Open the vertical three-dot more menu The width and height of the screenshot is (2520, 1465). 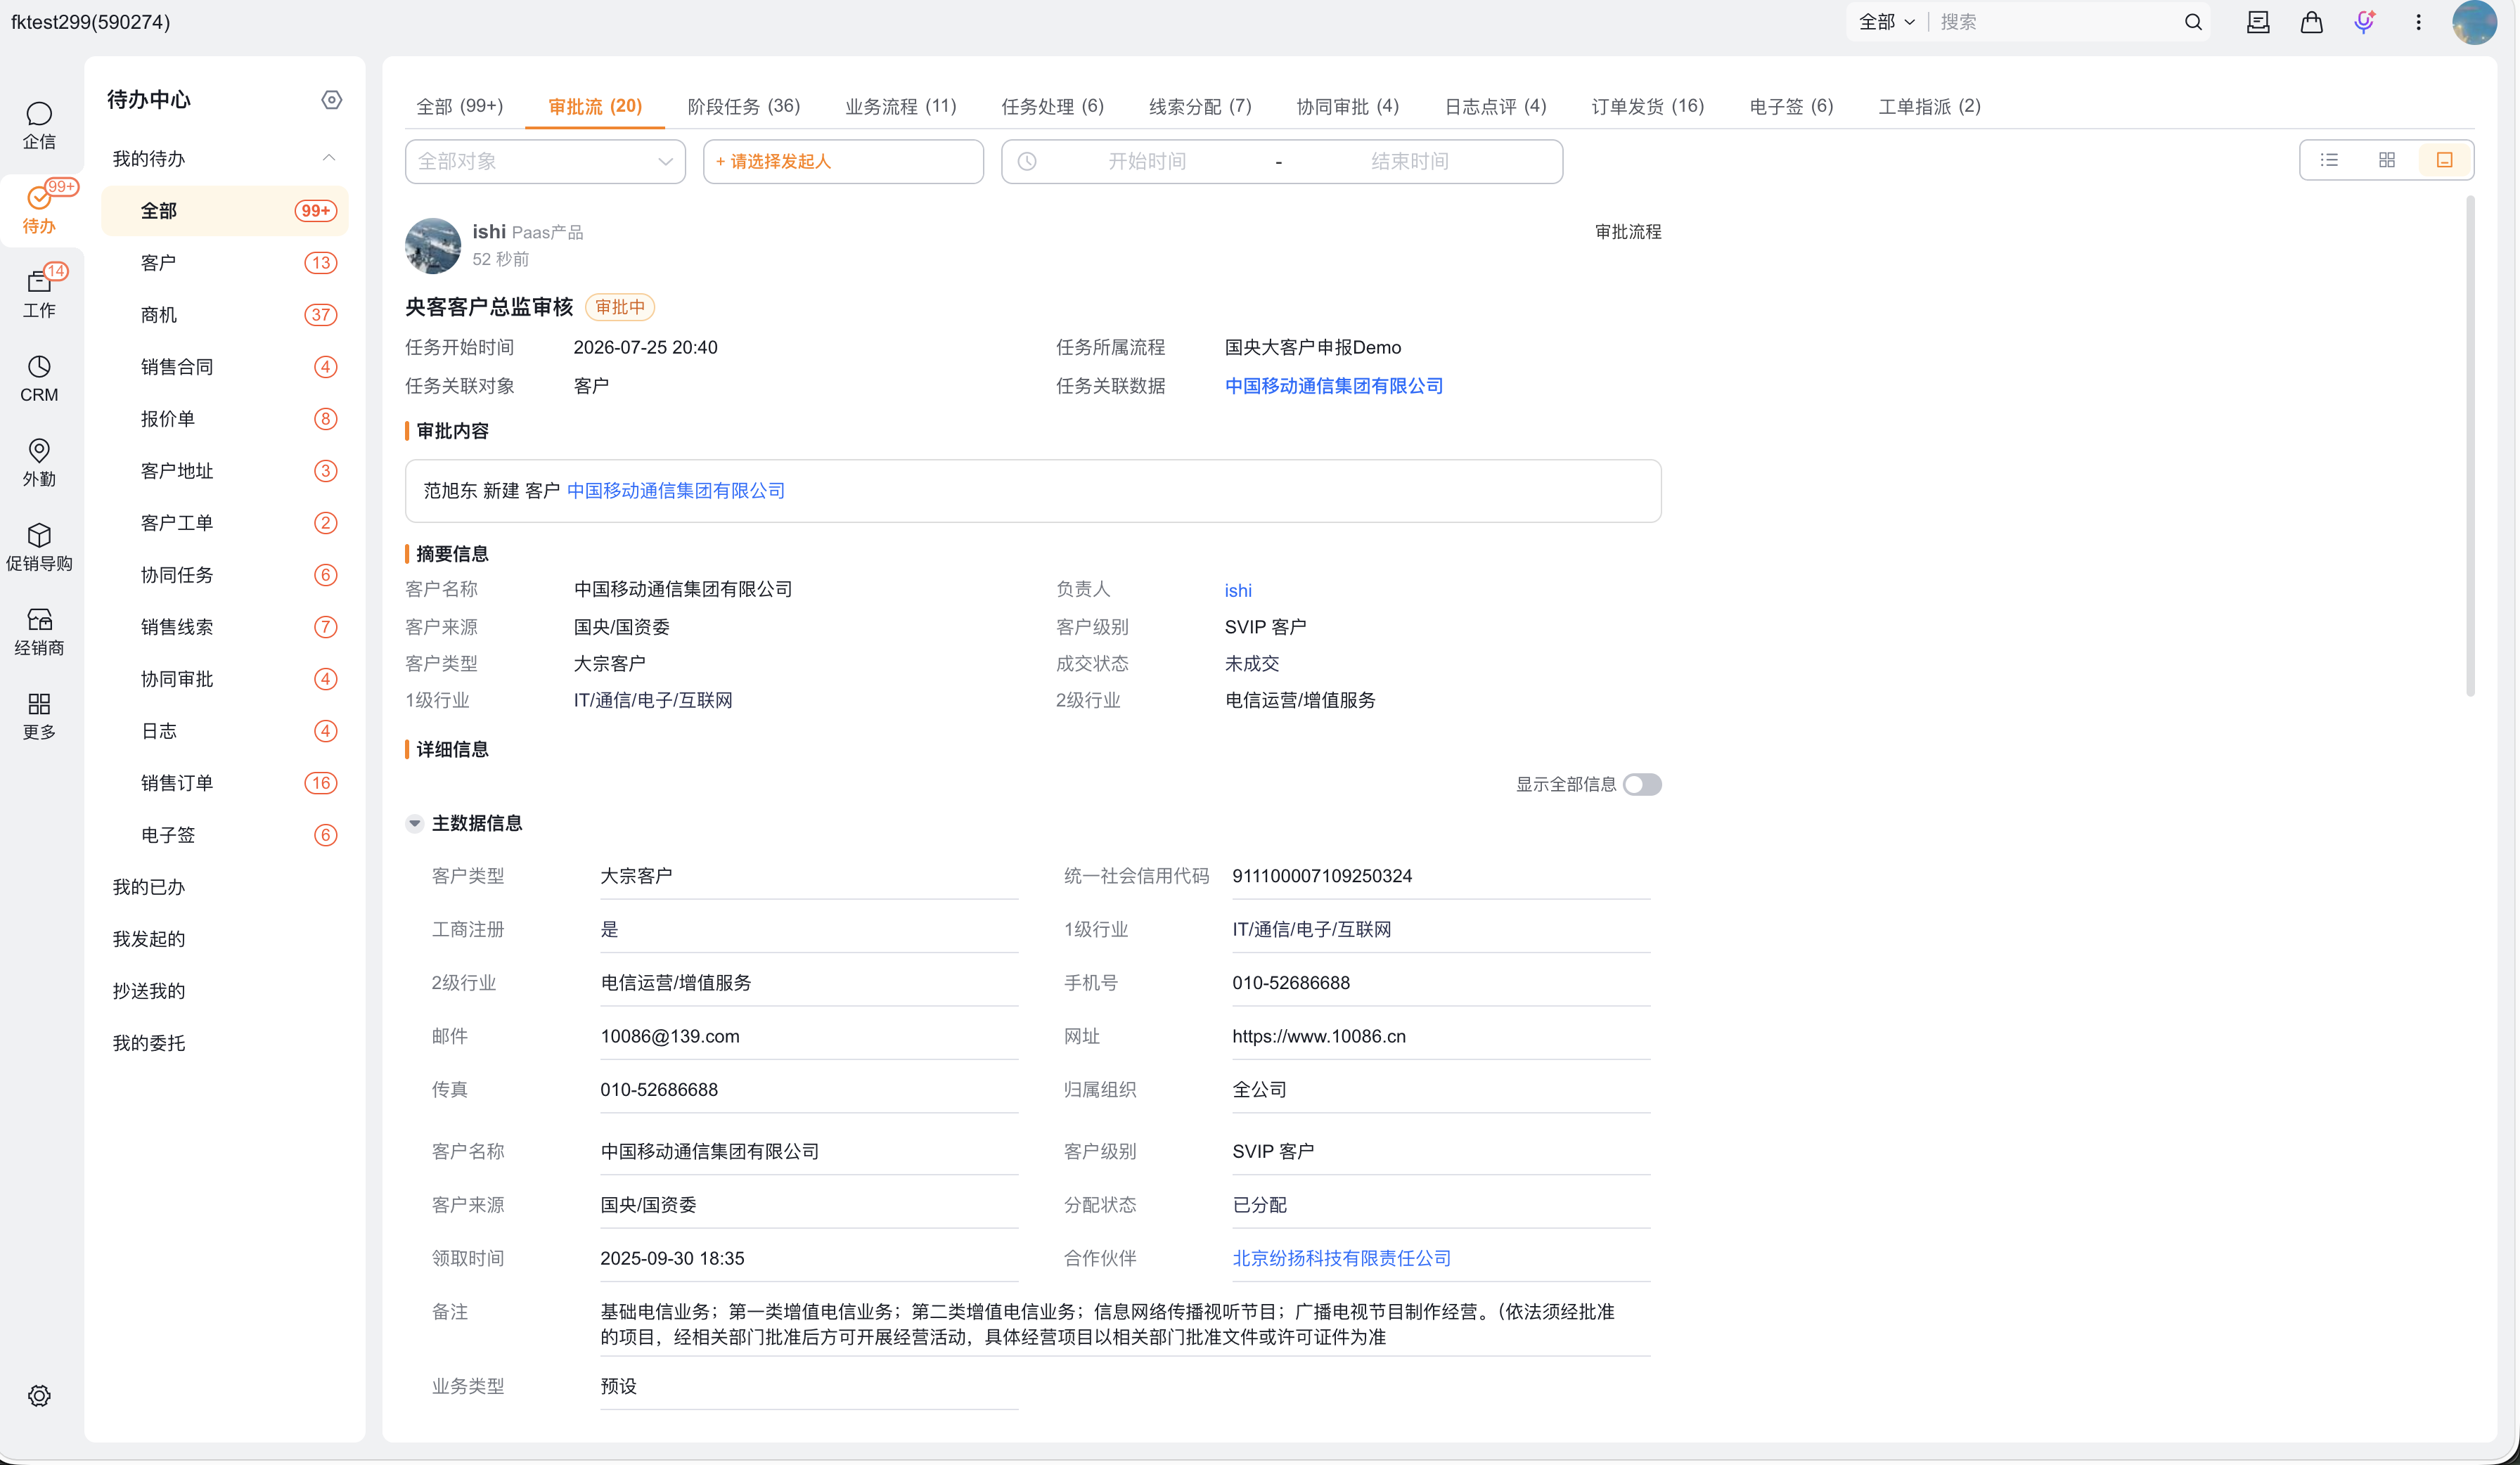[2419, 22]
